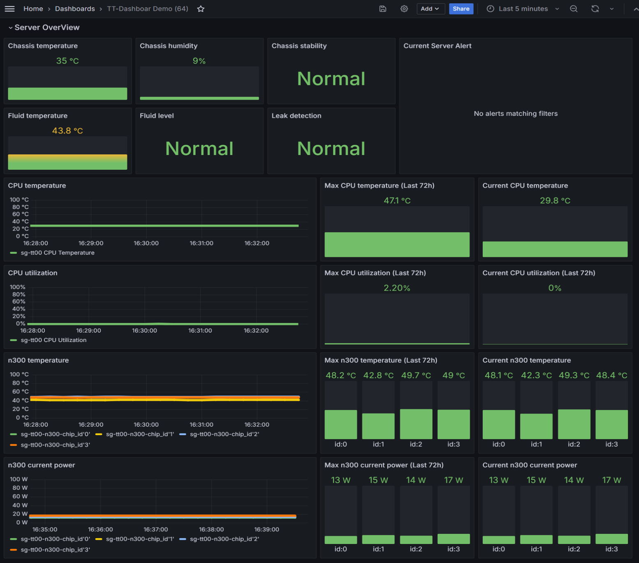Screen dimensions: 639x563
Task: Click the save dashboard icon
Action: [x=383, y=9]
